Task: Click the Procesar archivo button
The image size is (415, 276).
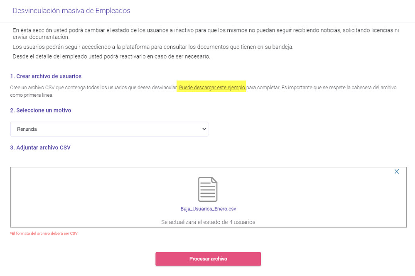Action: [x=208, y=259]
